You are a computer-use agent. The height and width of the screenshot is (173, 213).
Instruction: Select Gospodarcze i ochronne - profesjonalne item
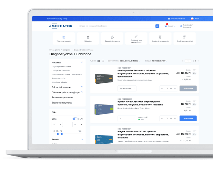[67, 74]
